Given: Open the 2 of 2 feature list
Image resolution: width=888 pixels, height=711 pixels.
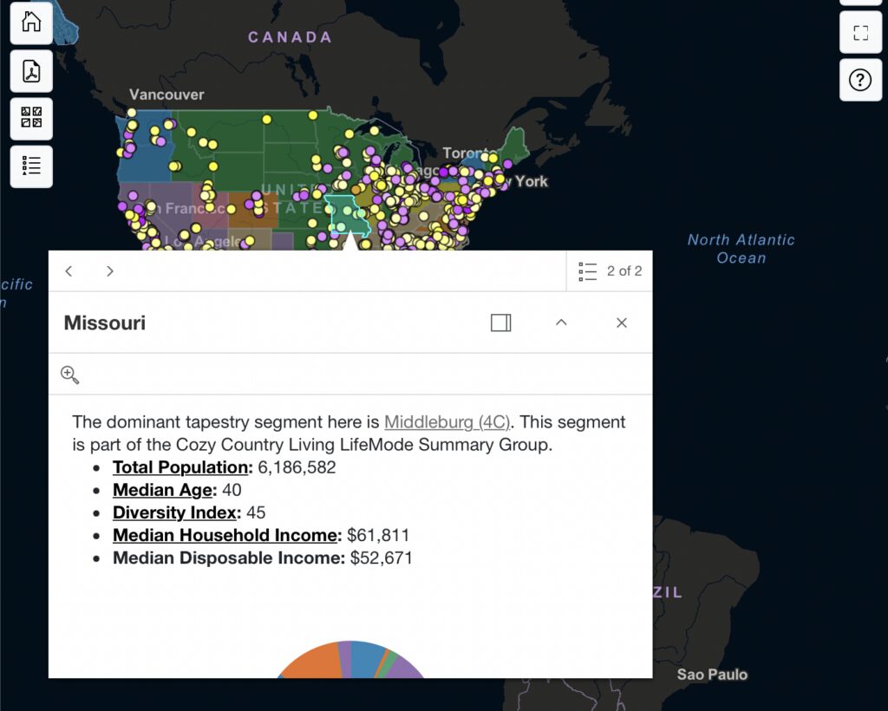Looking at the screenshot, I should 610,271.
